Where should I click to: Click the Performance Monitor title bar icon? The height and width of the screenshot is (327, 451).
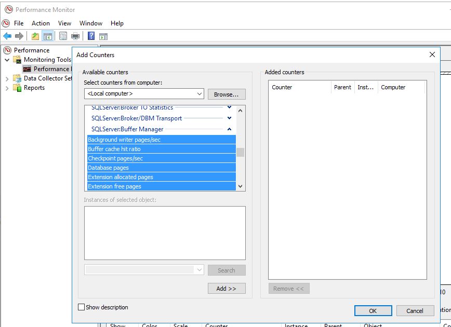coord(9,9)
